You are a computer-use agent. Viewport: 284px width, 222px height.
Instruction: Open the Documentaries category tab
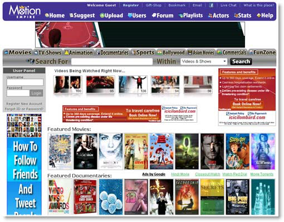click(112, 52)
